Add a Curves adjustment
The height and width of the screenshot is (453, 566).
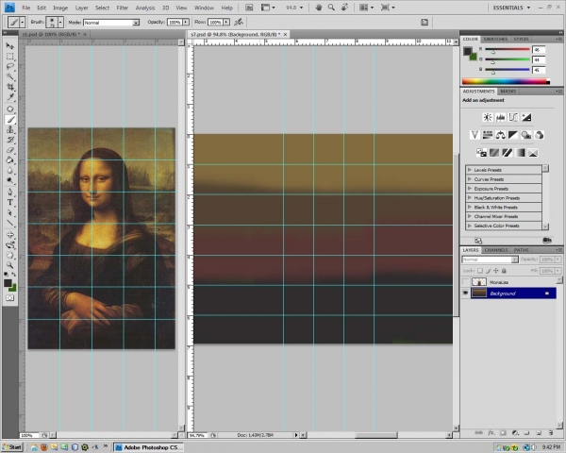tap(513, 117)
